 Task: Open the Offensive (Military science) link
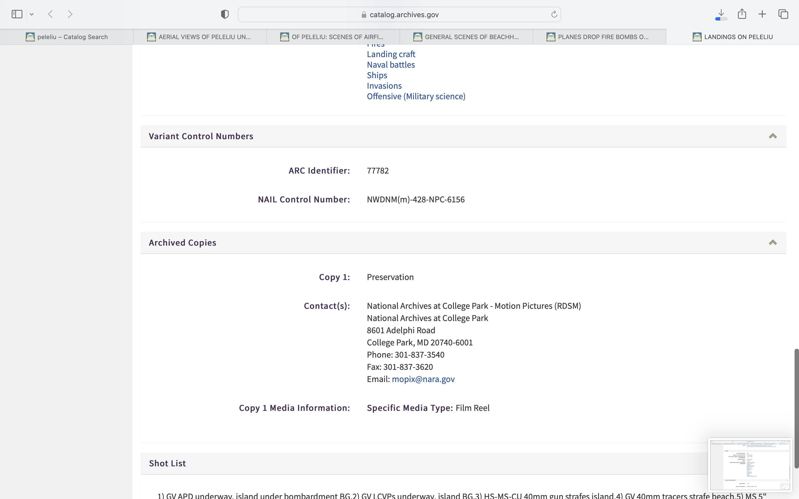(x=416, y=96)
